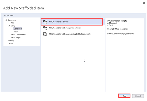Screen dimensions: 147x101
Task: Collapse the Installed section triangle
Action: coord(5,15)
